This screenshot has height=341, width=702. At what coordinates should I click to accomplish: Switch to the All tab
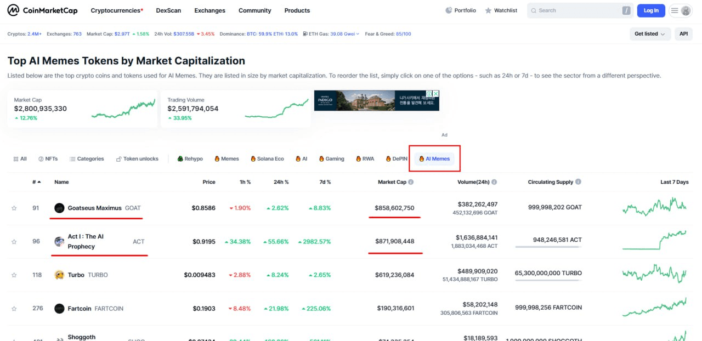tap(20, 159)
